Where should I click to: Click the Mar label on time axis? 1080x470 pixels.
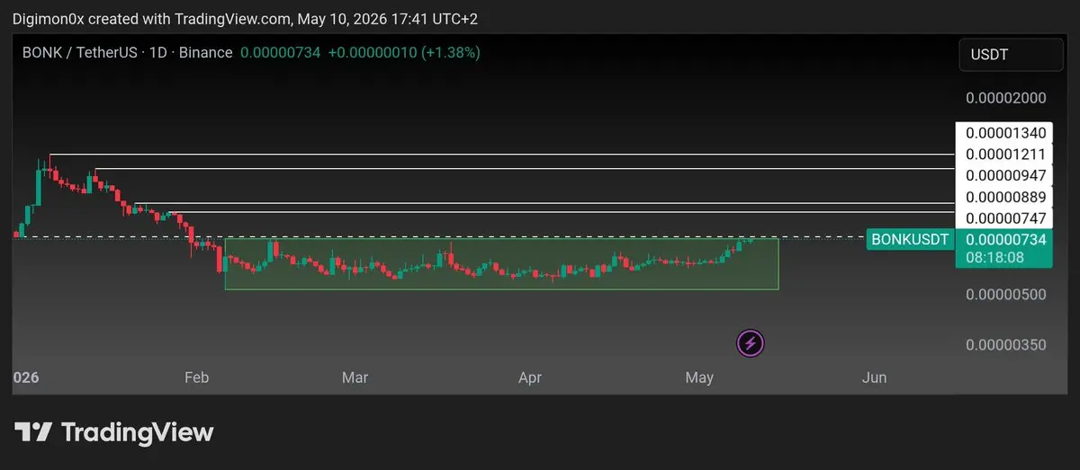[355, 377]
